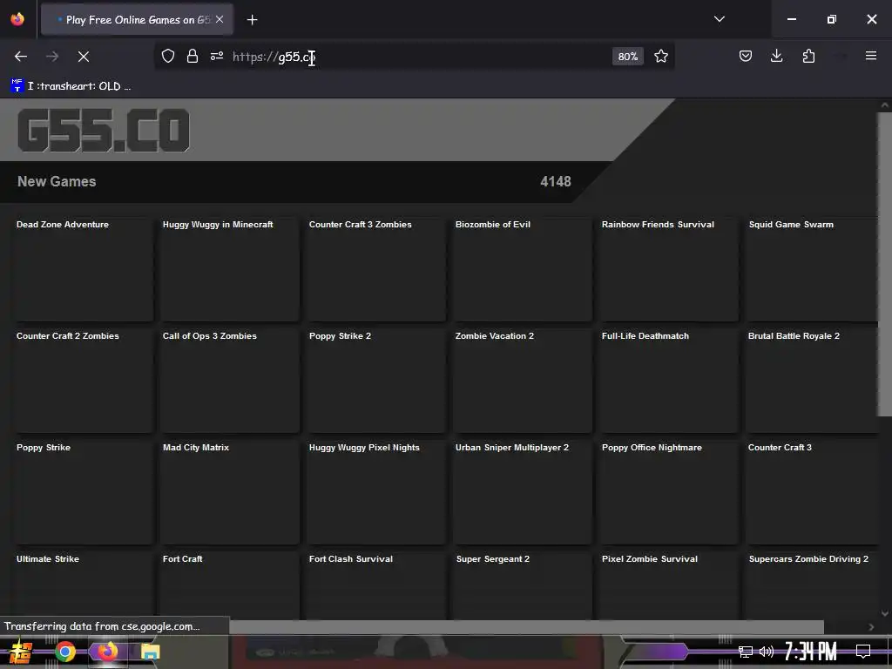Click the scroll right arrow
Viewport: 892px width, 669px height.
(871, 627)
